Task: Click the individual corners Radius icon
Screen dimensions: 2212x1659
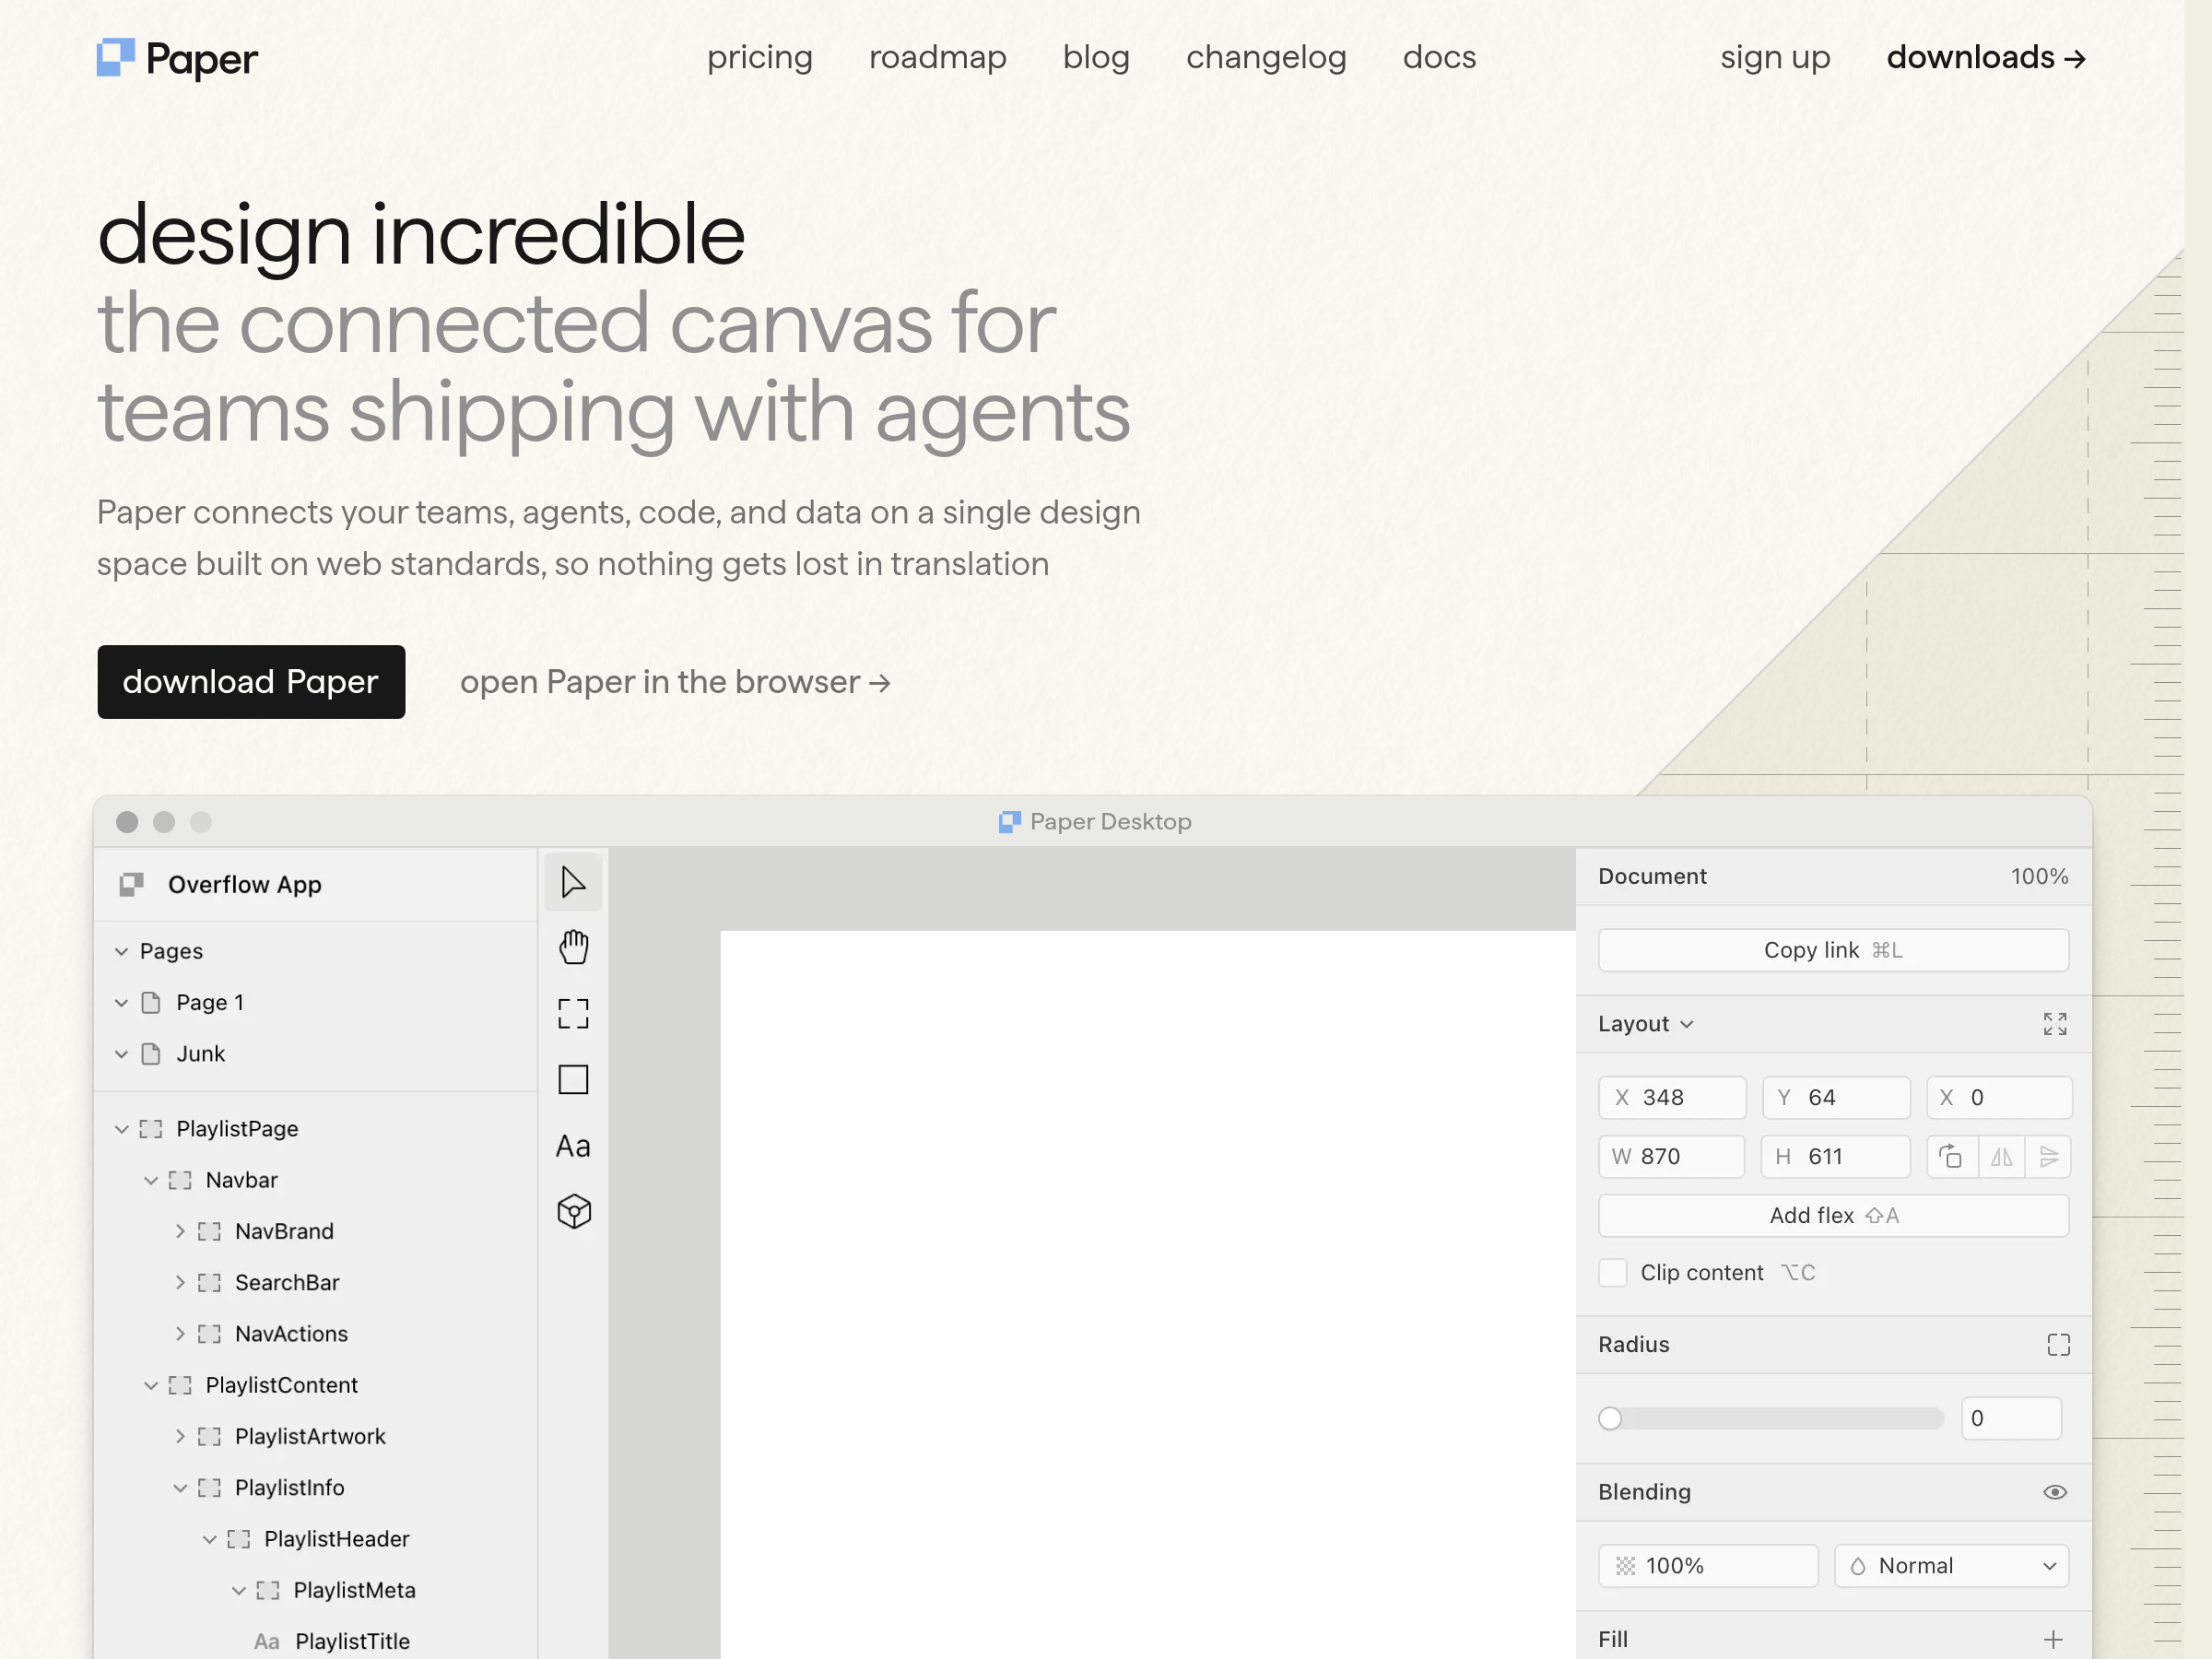Action: coord(2058,1344)
